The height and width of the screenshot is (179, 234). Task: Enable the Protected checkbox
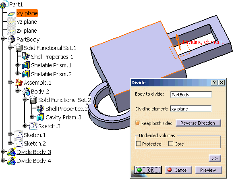[139, 144]
